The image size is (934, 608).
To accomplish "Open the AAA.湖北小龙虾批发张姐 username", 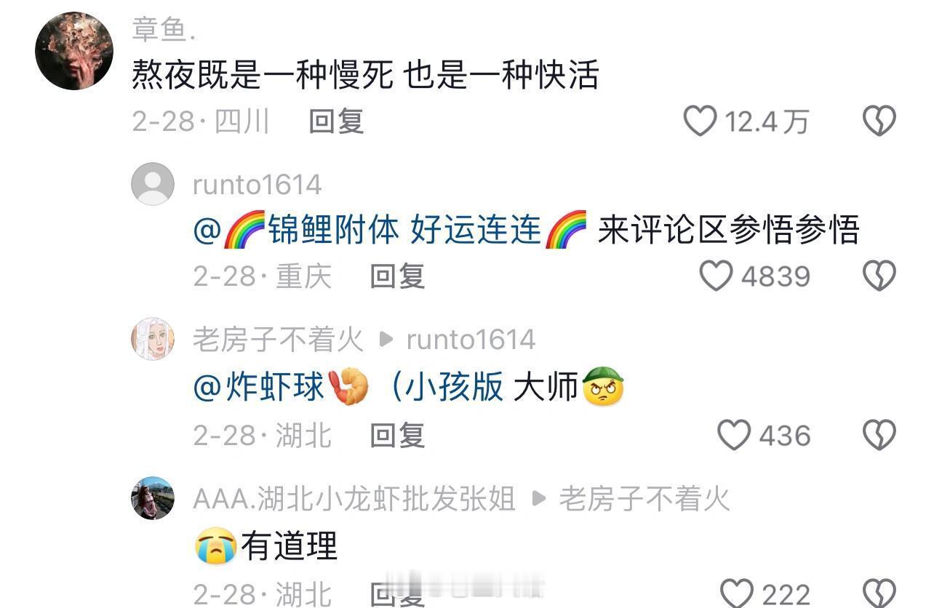I will point(354,499).
